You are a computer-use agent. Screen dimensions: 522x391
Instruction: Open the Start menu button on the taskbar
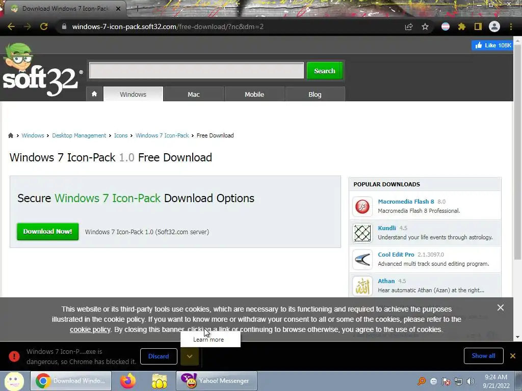[x=14, y=381]
